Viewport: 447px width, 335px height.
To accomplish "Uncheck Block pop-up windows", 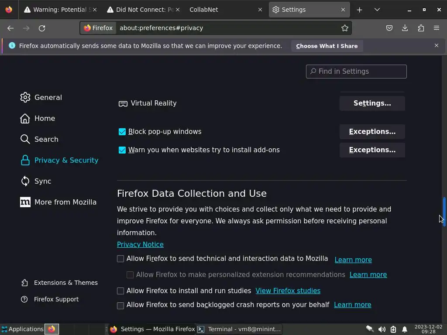I will tap(122, 132).
